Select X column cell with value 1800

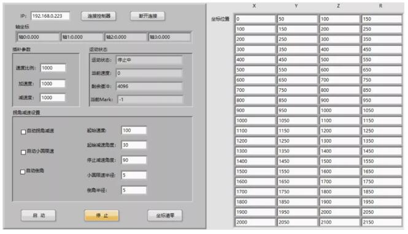[255, 202]
